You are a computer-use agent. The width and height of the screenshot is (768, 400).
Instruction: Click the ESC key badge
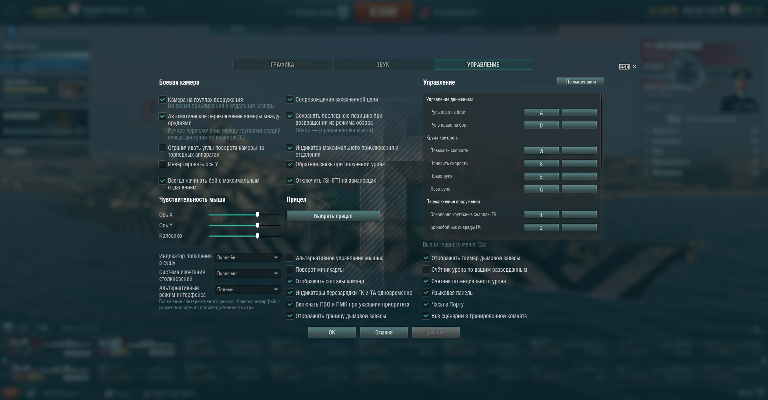(x=624, y=67)
